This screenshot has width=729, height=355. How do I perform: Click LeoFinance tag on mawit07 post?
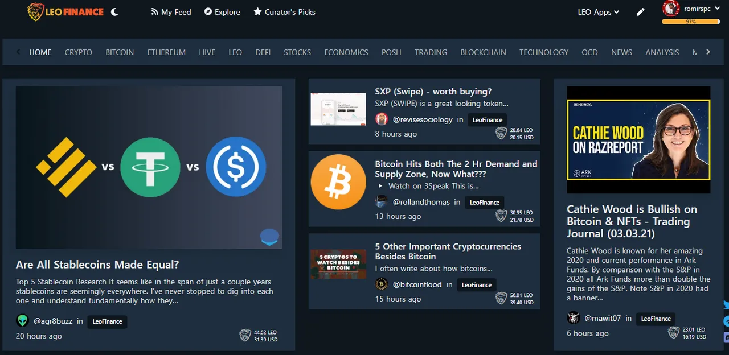pos(656,319)
